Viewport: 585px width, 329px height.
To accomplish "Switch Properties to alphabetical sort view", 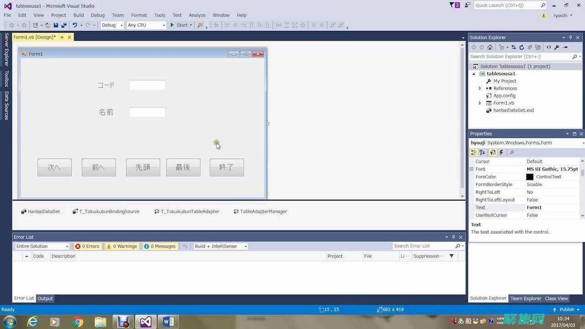I will click(482, 153).
